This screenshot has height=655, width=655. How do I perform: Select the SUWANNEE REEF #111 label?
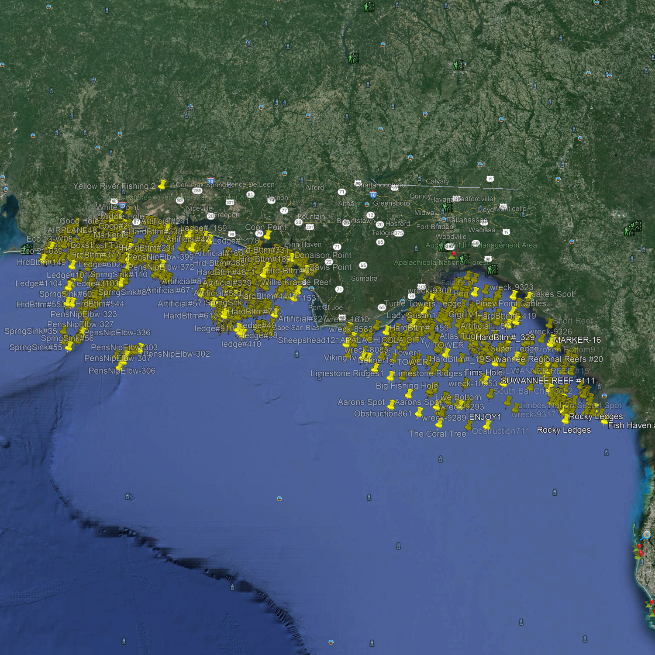(548, 381)
